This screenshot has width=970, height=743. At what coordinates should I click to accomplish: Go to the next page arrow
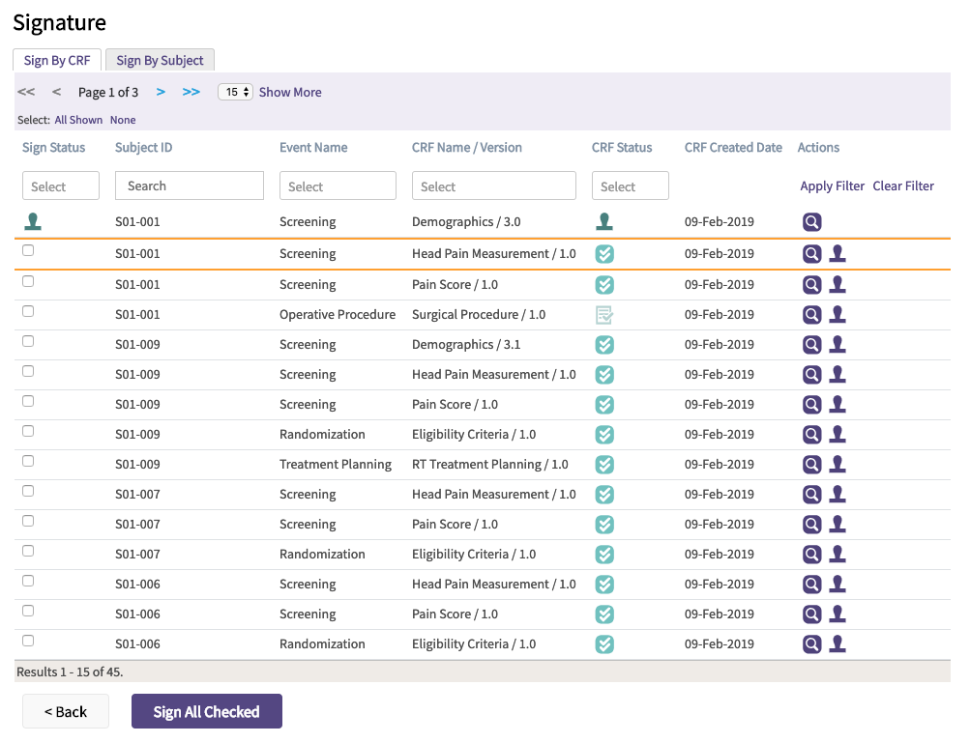point(161,92)
